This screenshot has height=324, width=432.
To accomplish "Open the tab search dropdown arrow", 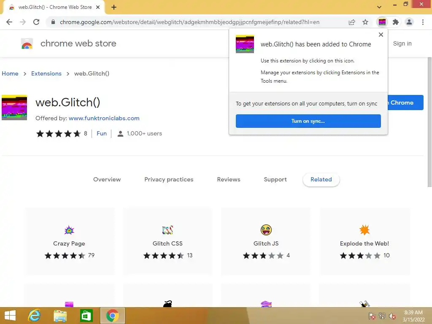I will click(379, 7).
